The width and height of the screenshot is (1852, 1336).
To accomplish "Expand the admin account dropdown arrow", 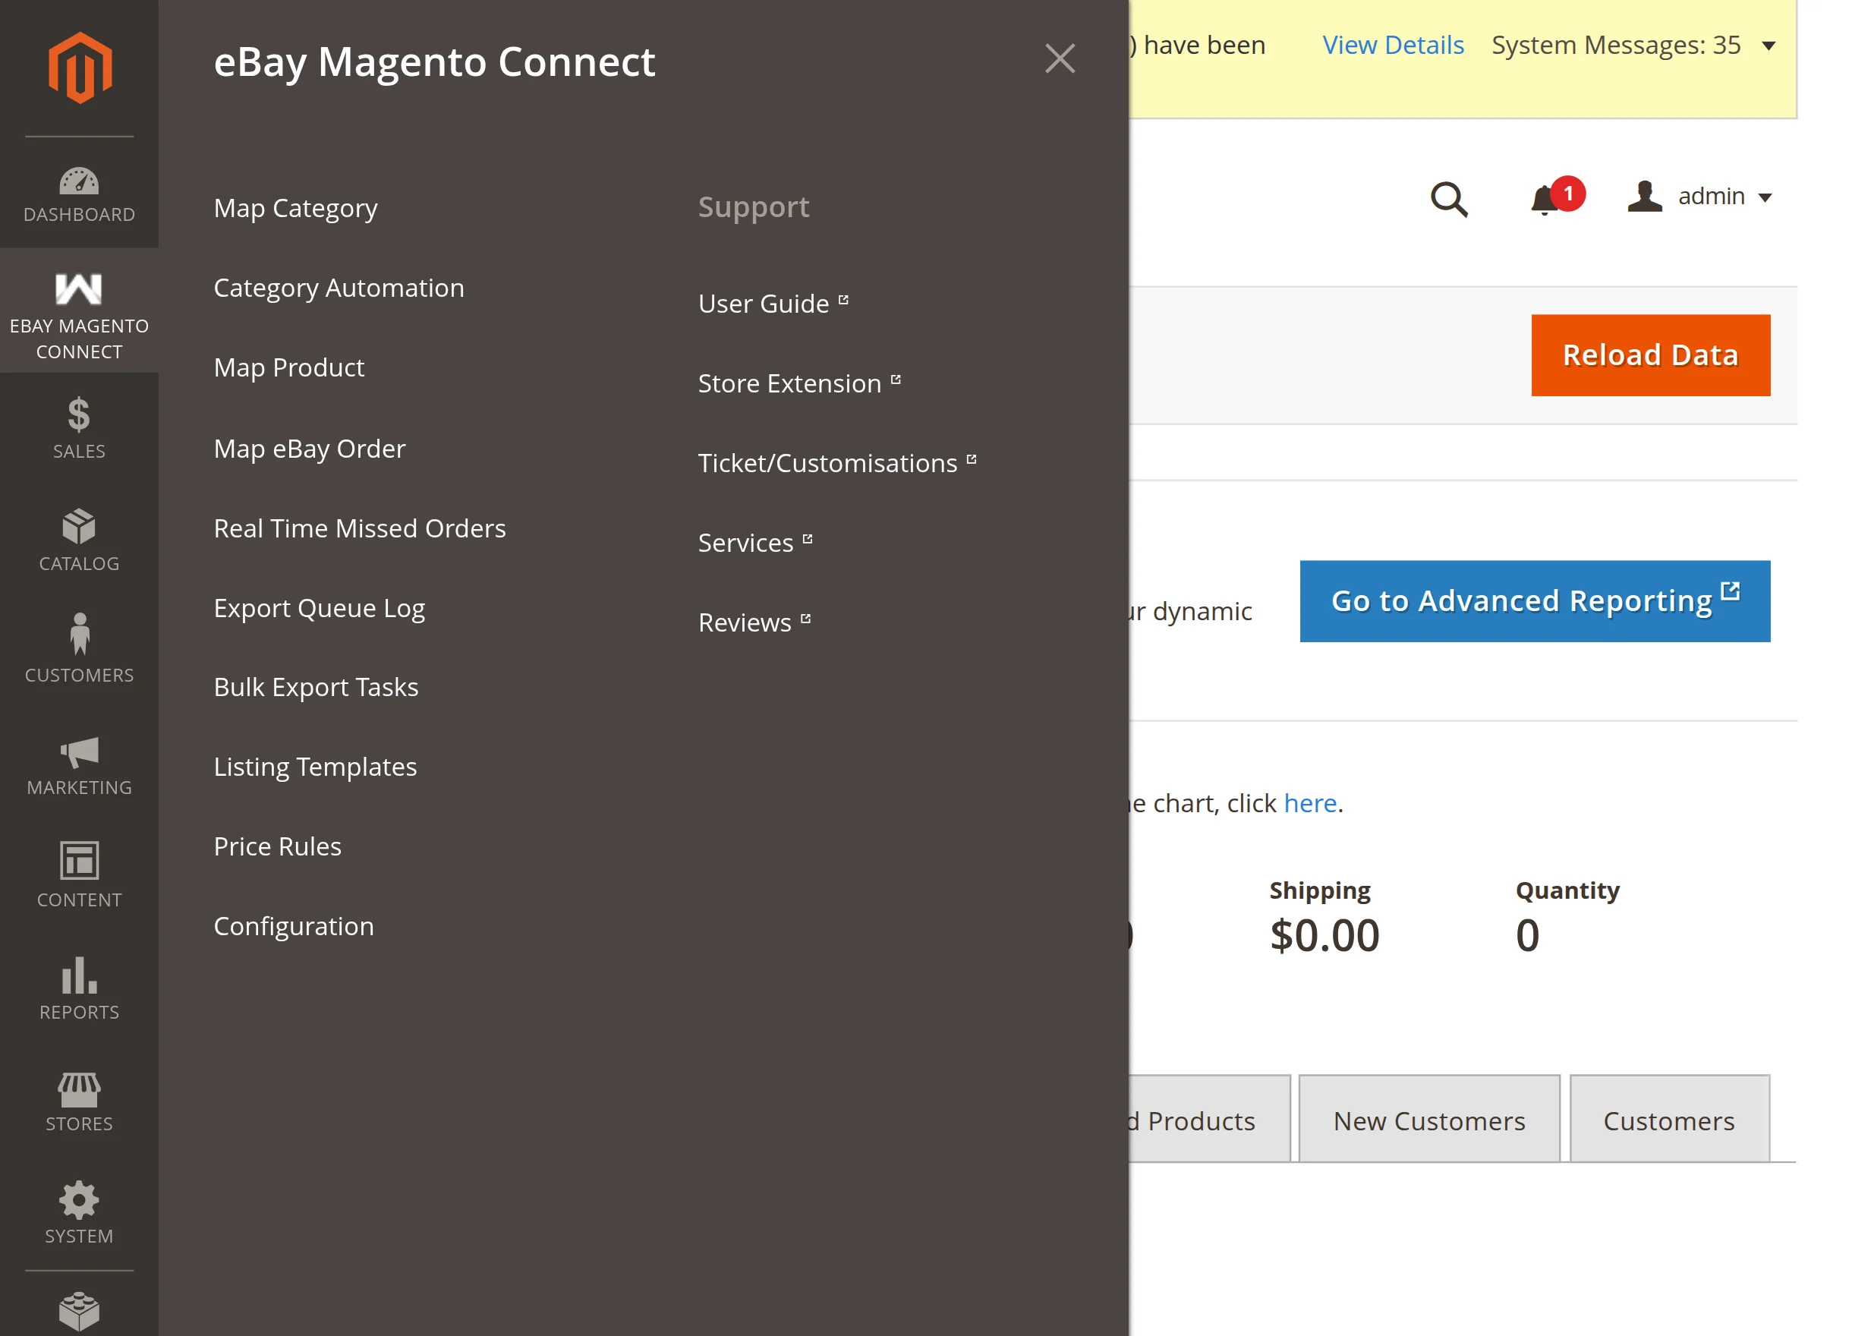I will [x=1765, y=197].
